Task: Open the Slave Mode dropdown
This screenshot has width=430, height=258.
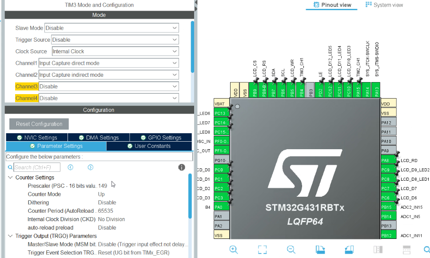Action: pyautogui.click(x=111, y=28)
